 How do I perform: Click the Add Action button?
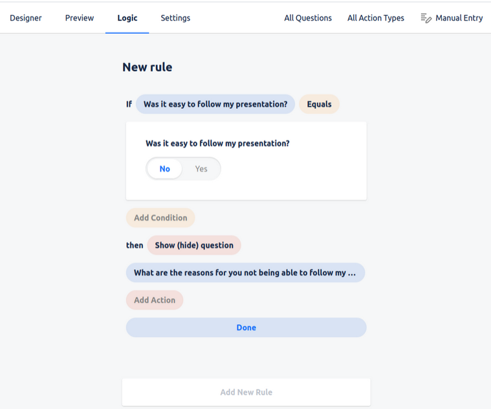pyautogui.click(x=155, y=300)
